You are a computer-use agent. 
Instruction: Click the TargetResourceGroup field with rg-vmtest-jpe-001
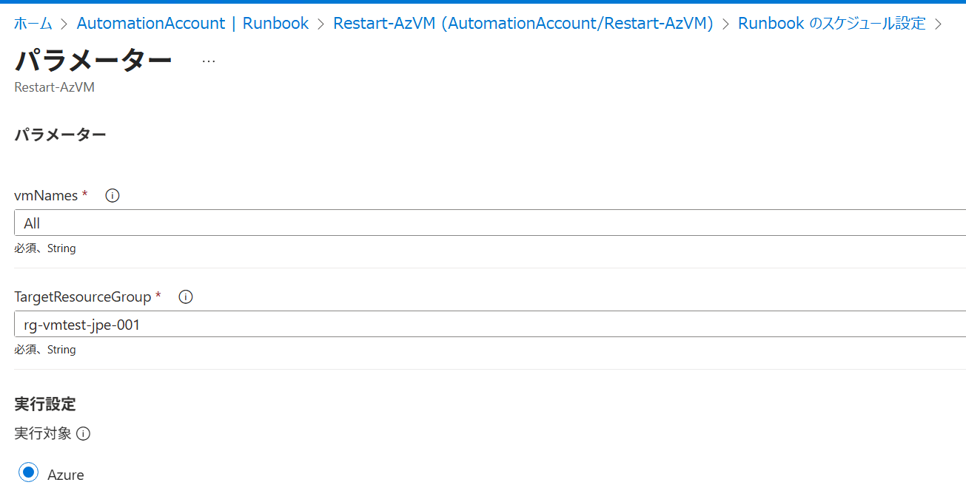(x=489, y=324)
